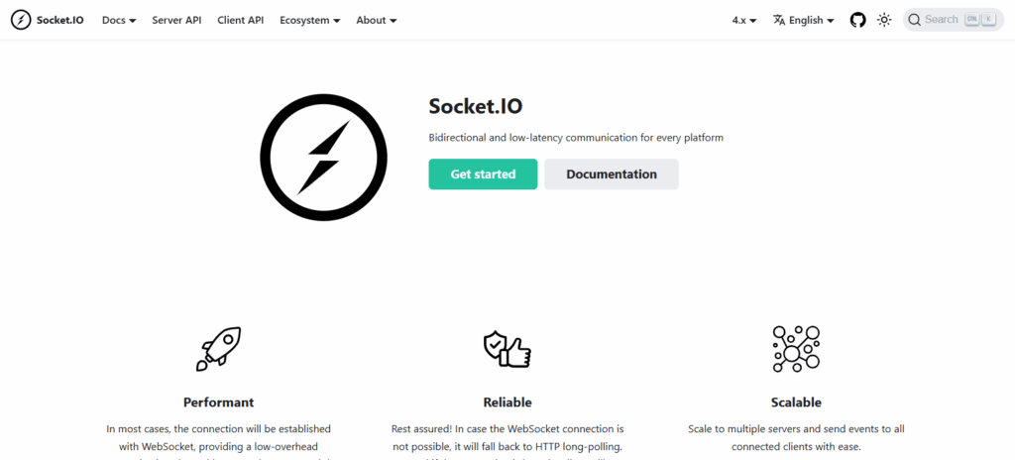Click the network nodes Scalable icon

point(796,348)
